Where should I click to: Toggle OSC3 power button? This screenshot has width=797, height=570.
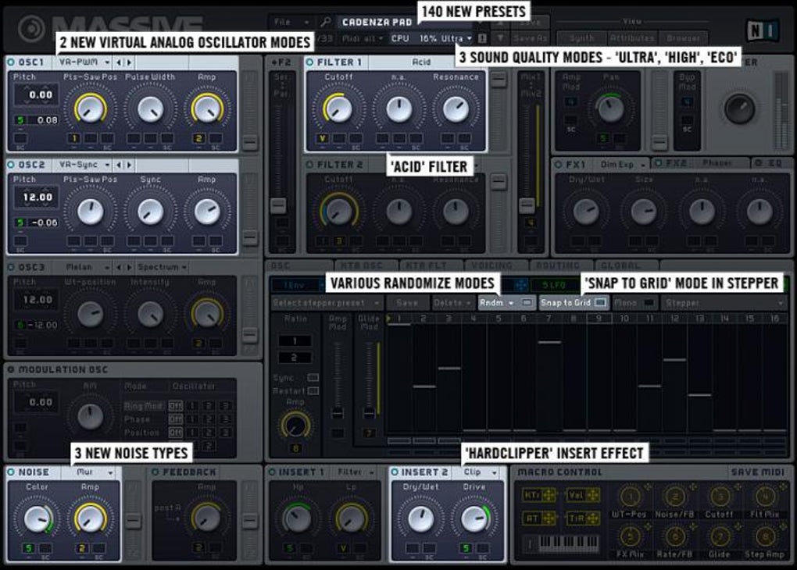pyautogui.click(x=11, y=267)
